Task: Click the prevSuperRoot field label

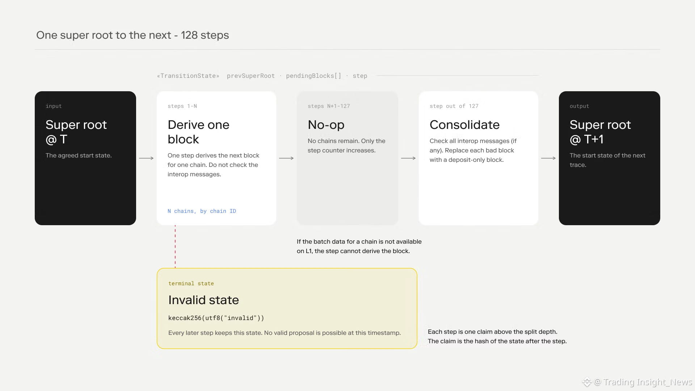Action: coord(251,76)
